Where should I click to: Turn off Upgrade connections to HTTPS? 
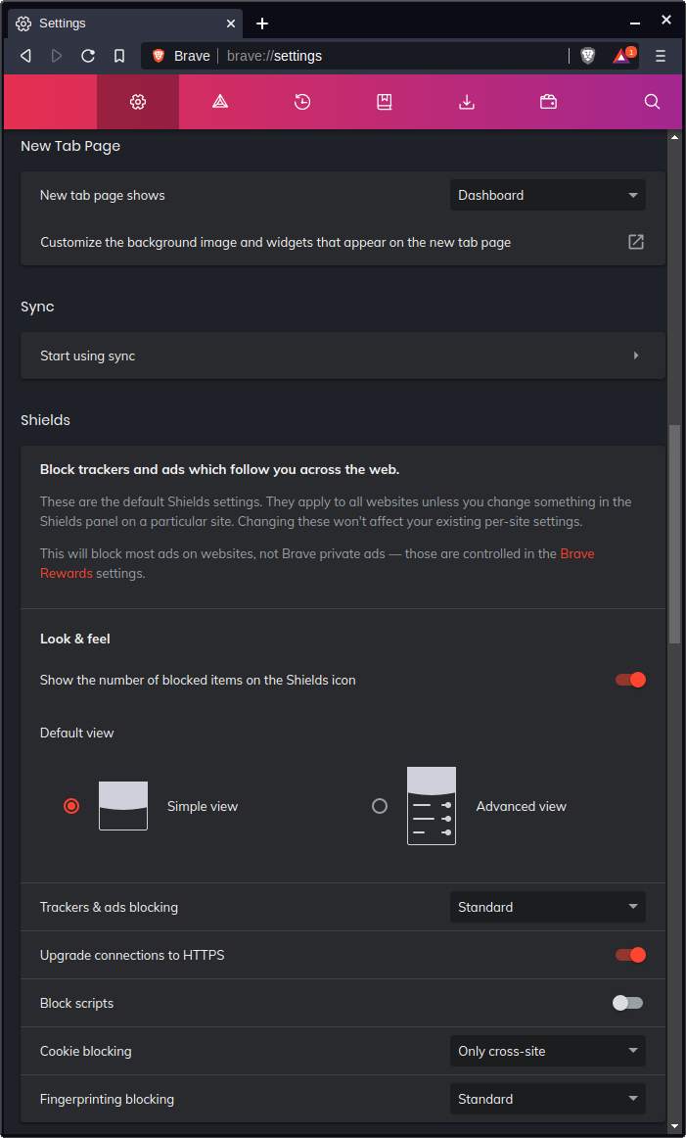pyautogui.click(x=630, y=955)
